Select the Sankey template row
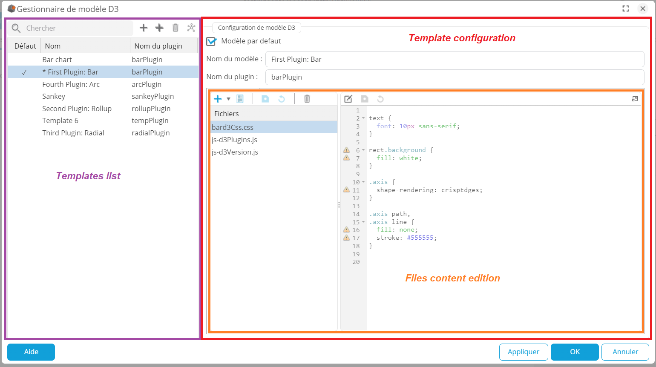This screenshot has width=656, height=367. [103, 96]
